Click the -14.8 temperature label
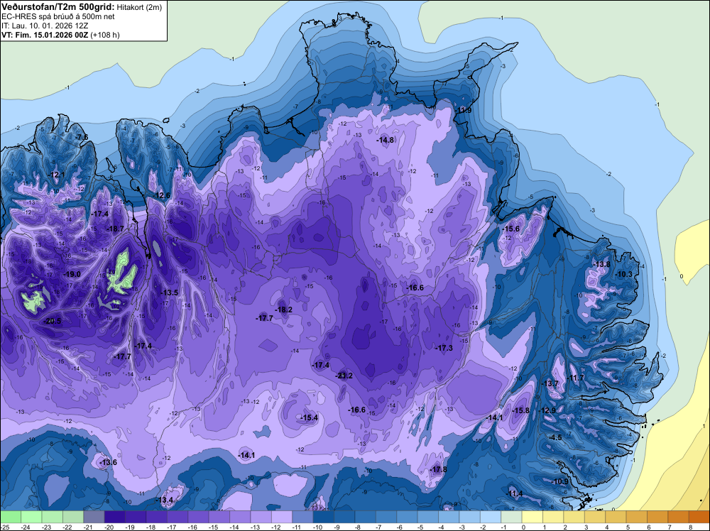The height and width of the screenshot is (531, 710). 386,141
